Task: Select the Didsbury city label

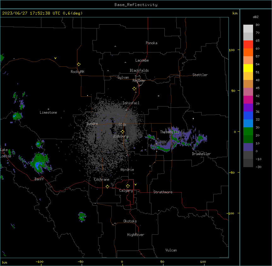Action: (x=121, y=136)
